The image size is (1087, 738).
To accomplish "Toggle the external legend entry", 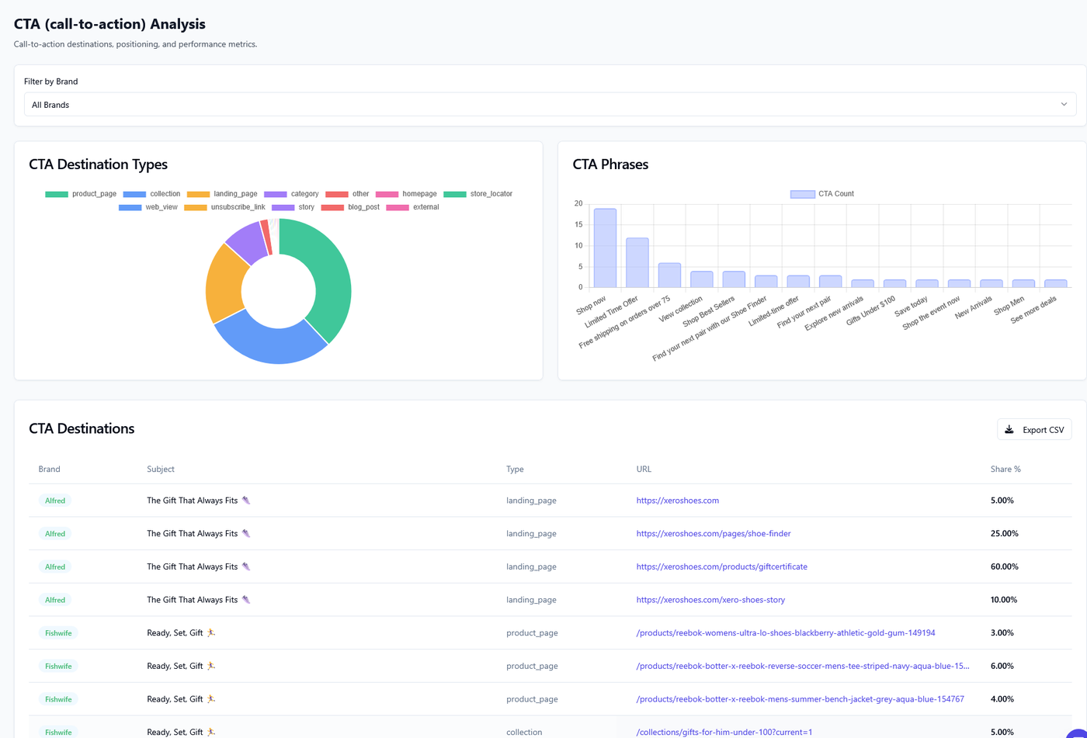I will coord(412,207).
